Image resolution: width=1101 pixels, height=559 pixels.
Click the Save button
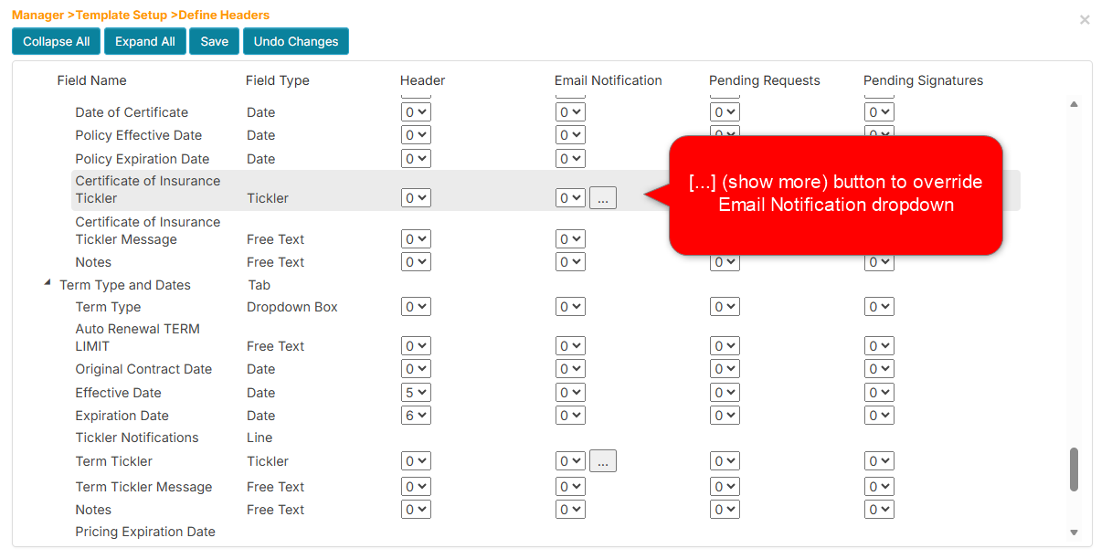214,41
